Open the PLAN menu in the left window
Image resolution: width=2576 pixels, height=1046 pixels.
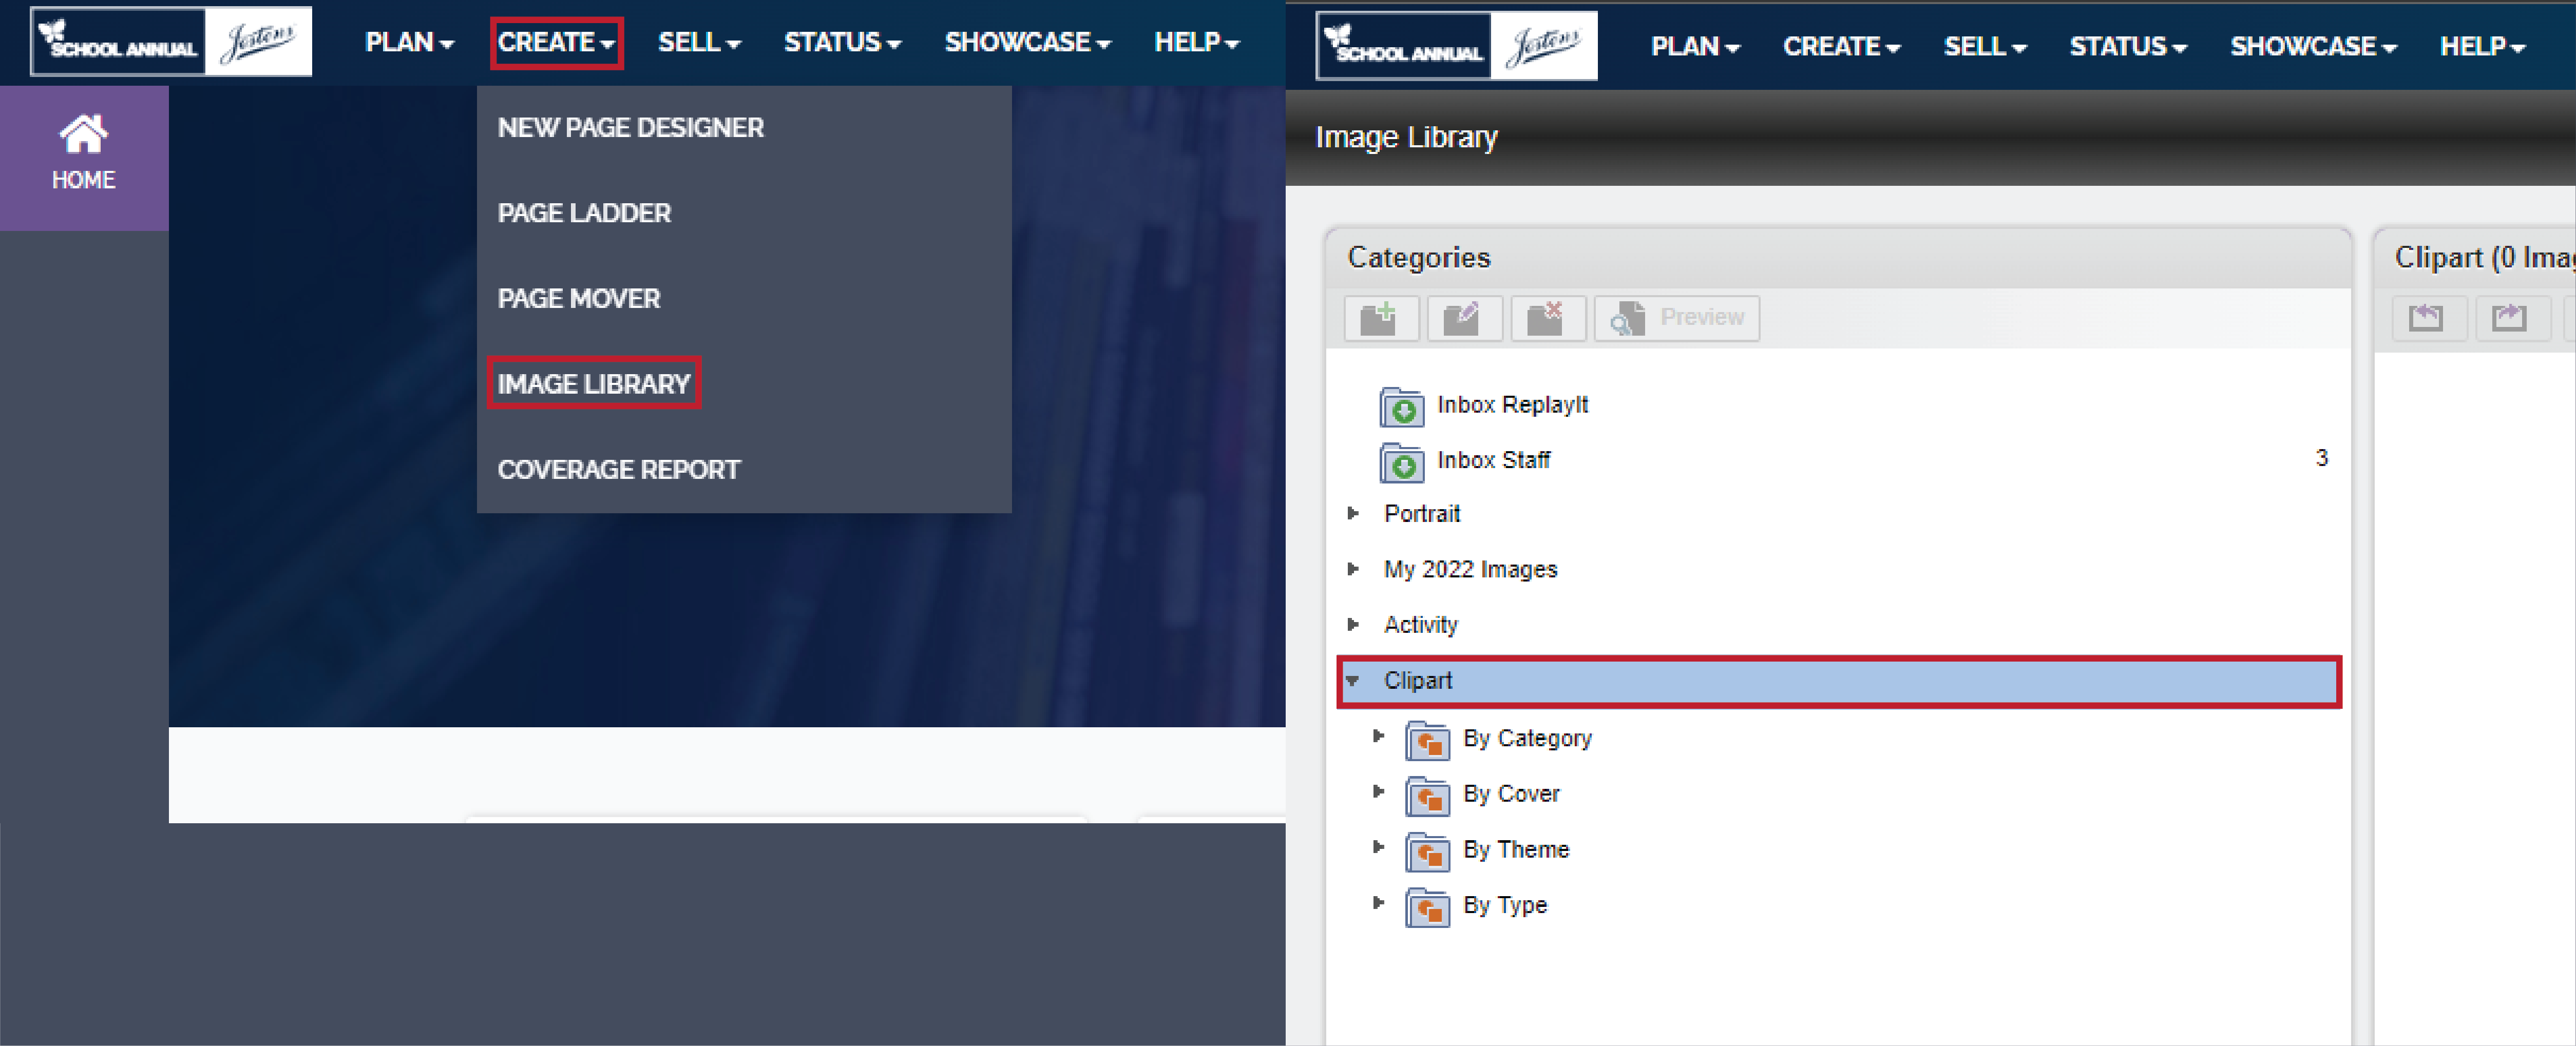pos(409,42)
